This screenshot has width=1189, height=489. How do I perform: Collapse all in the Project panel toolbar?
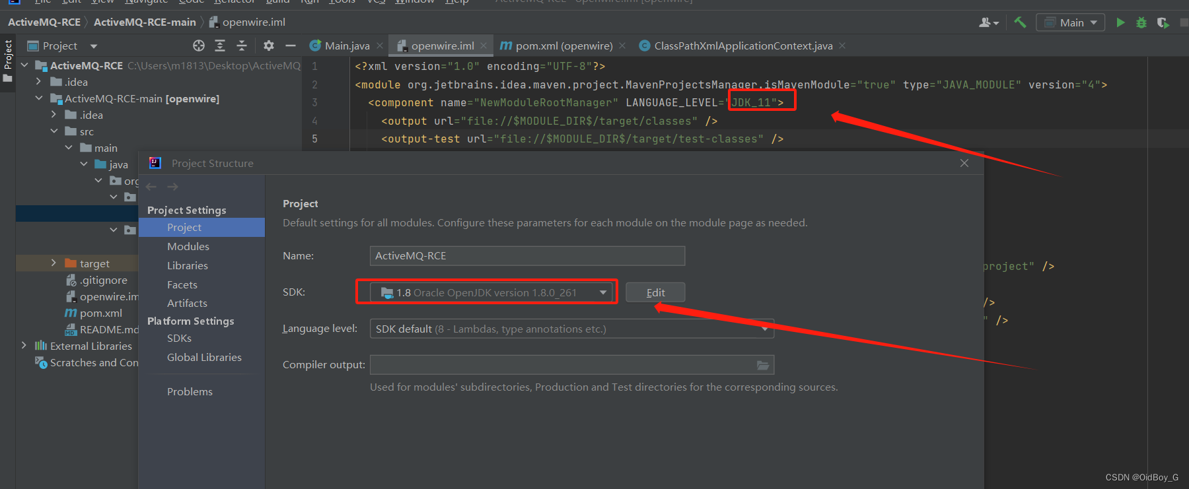[x=242, y=46]
